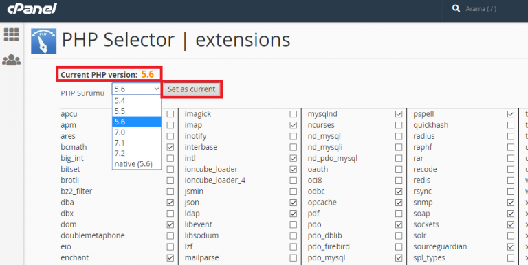Enable the redis extension checkbox

click(x=511, y=181)
